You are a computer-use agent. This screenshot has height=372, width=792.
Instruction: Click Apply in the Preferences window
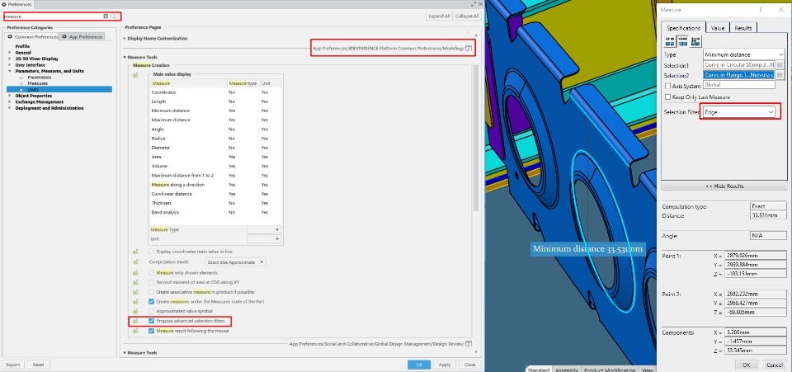click(x=445, y=365)
